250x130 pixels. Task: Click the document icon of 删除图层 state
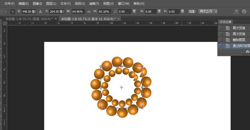228,40
